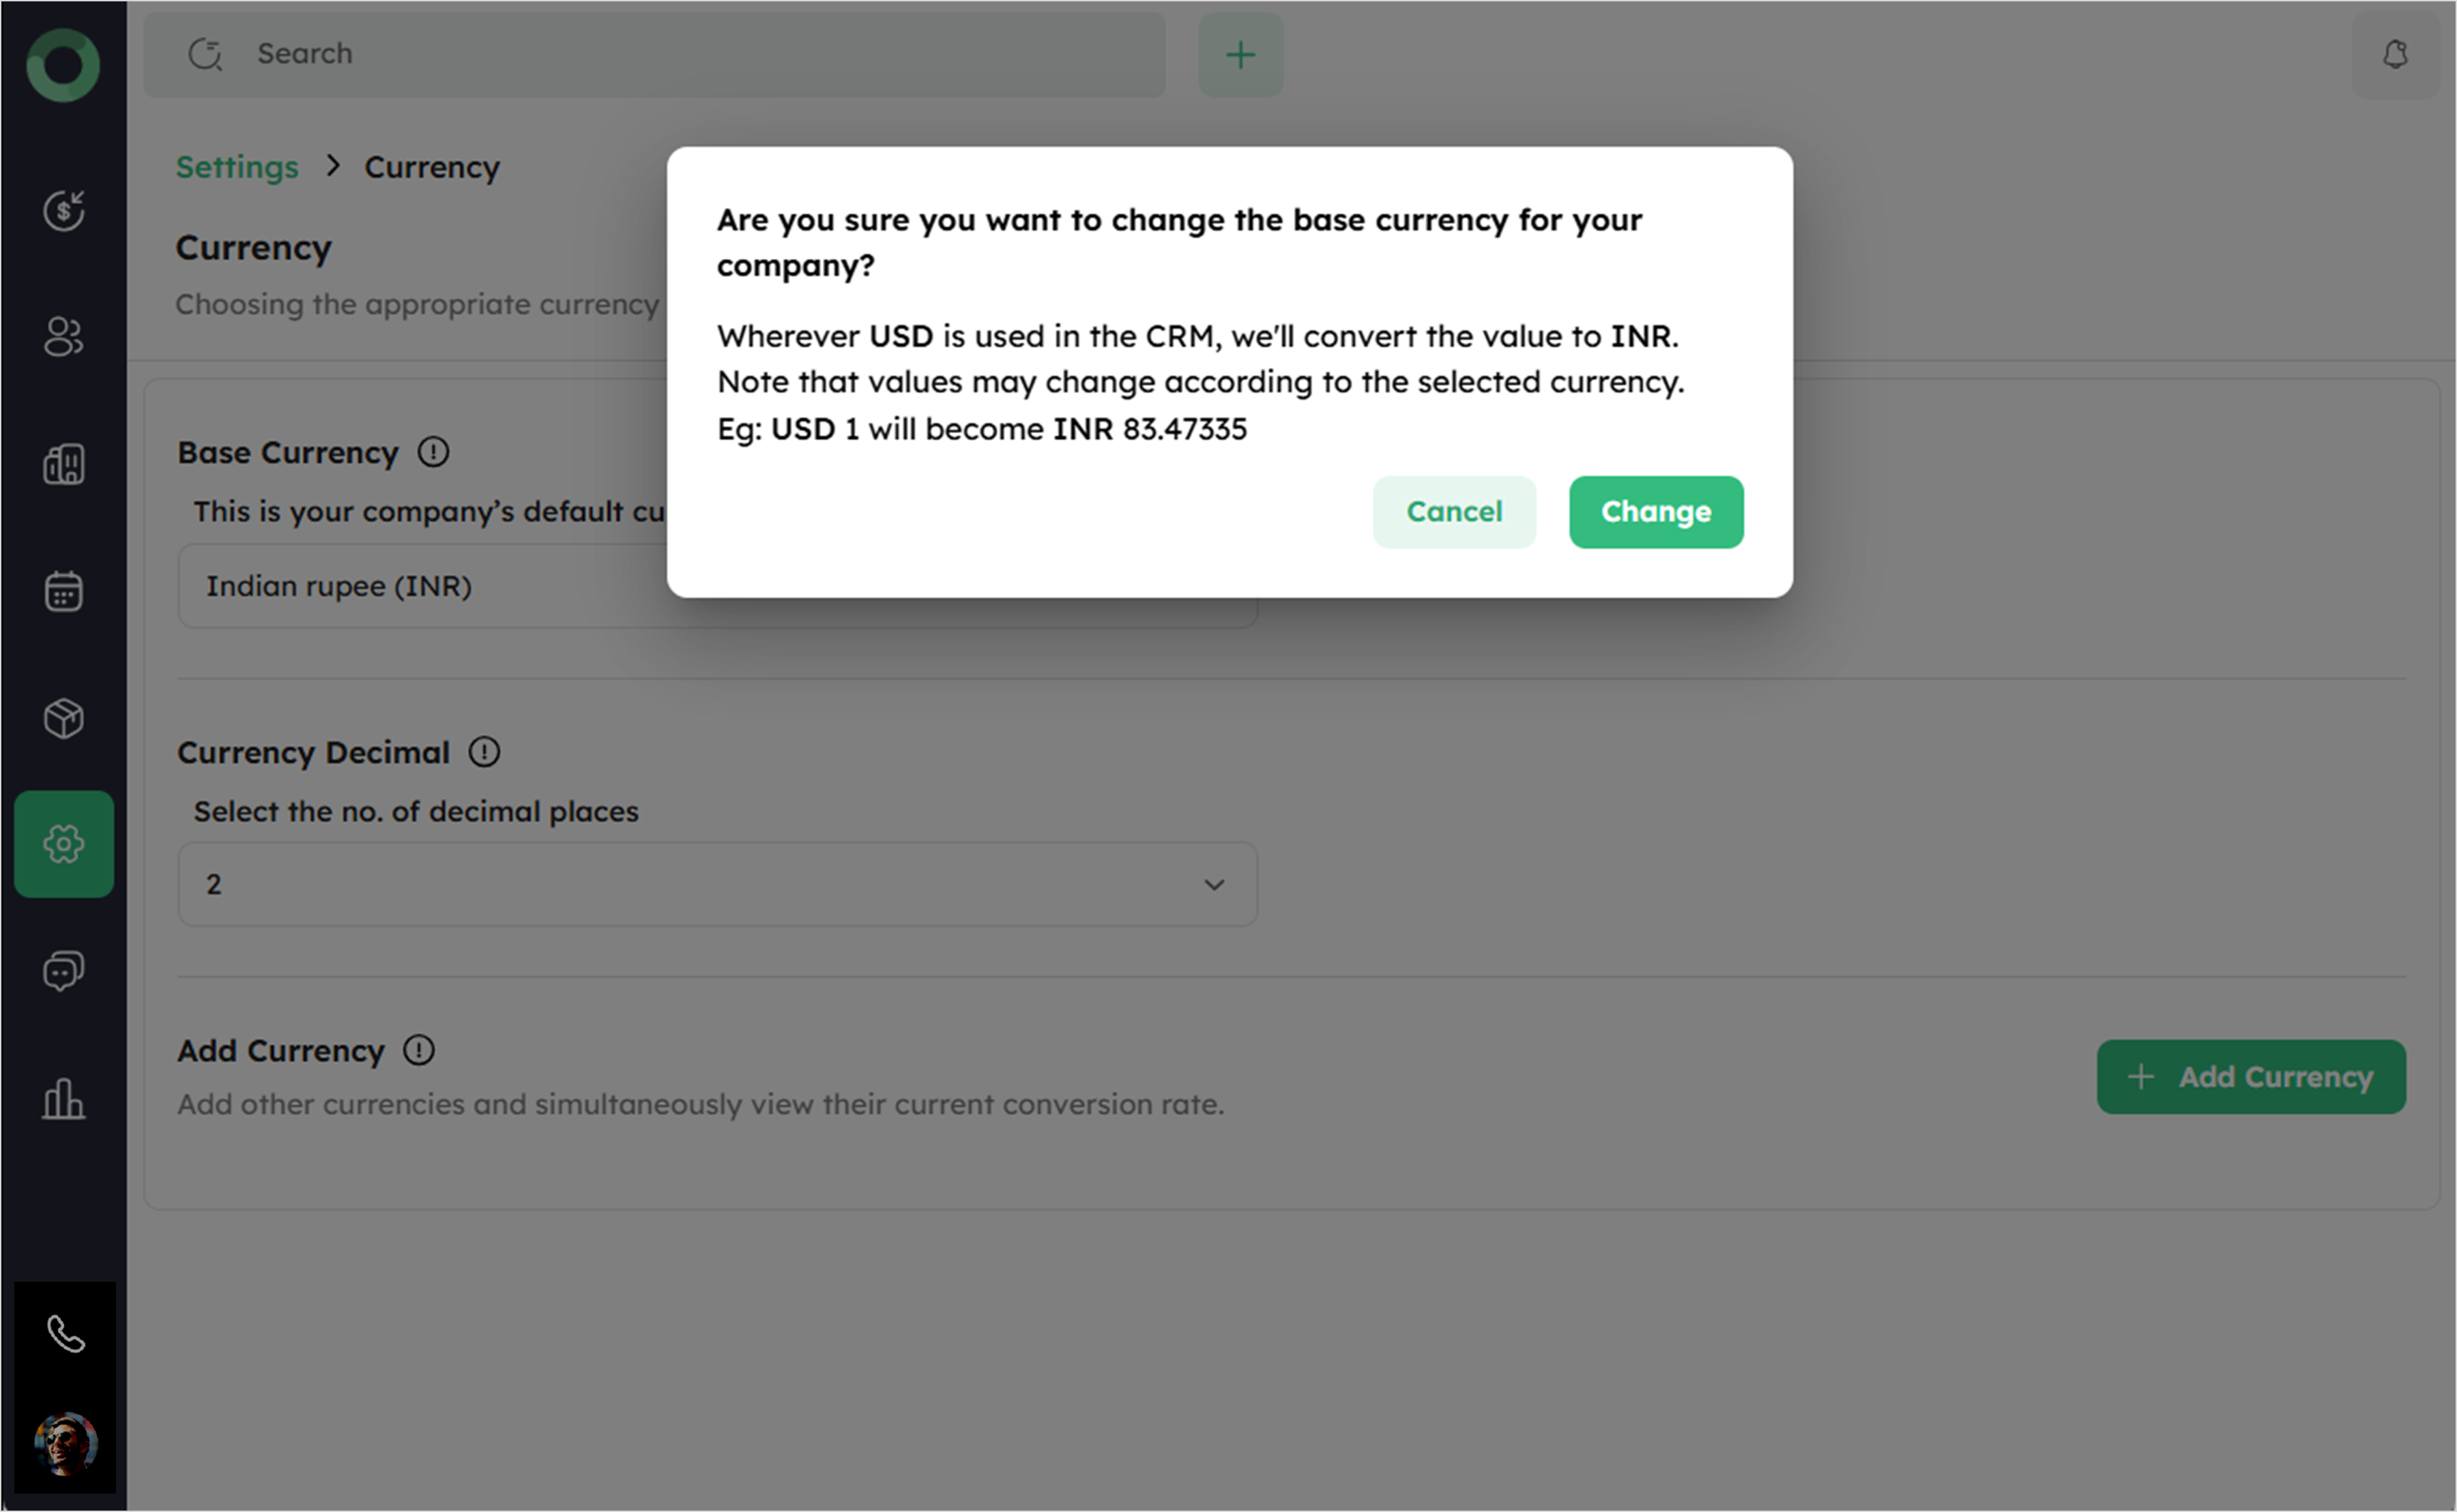This screenshot has width=2457, height=1512.
Task: Click the phone dialer icon
Action: click(66, 1334)
